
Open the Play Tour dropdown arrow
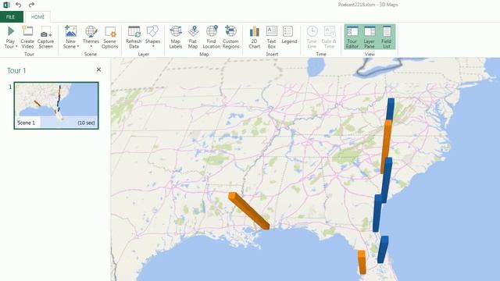click(x=16, y=47)
